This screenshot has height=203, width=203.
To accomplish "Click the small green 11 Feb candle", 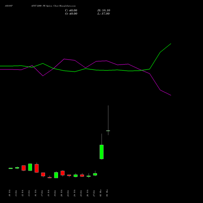I will tap(17, 168).
